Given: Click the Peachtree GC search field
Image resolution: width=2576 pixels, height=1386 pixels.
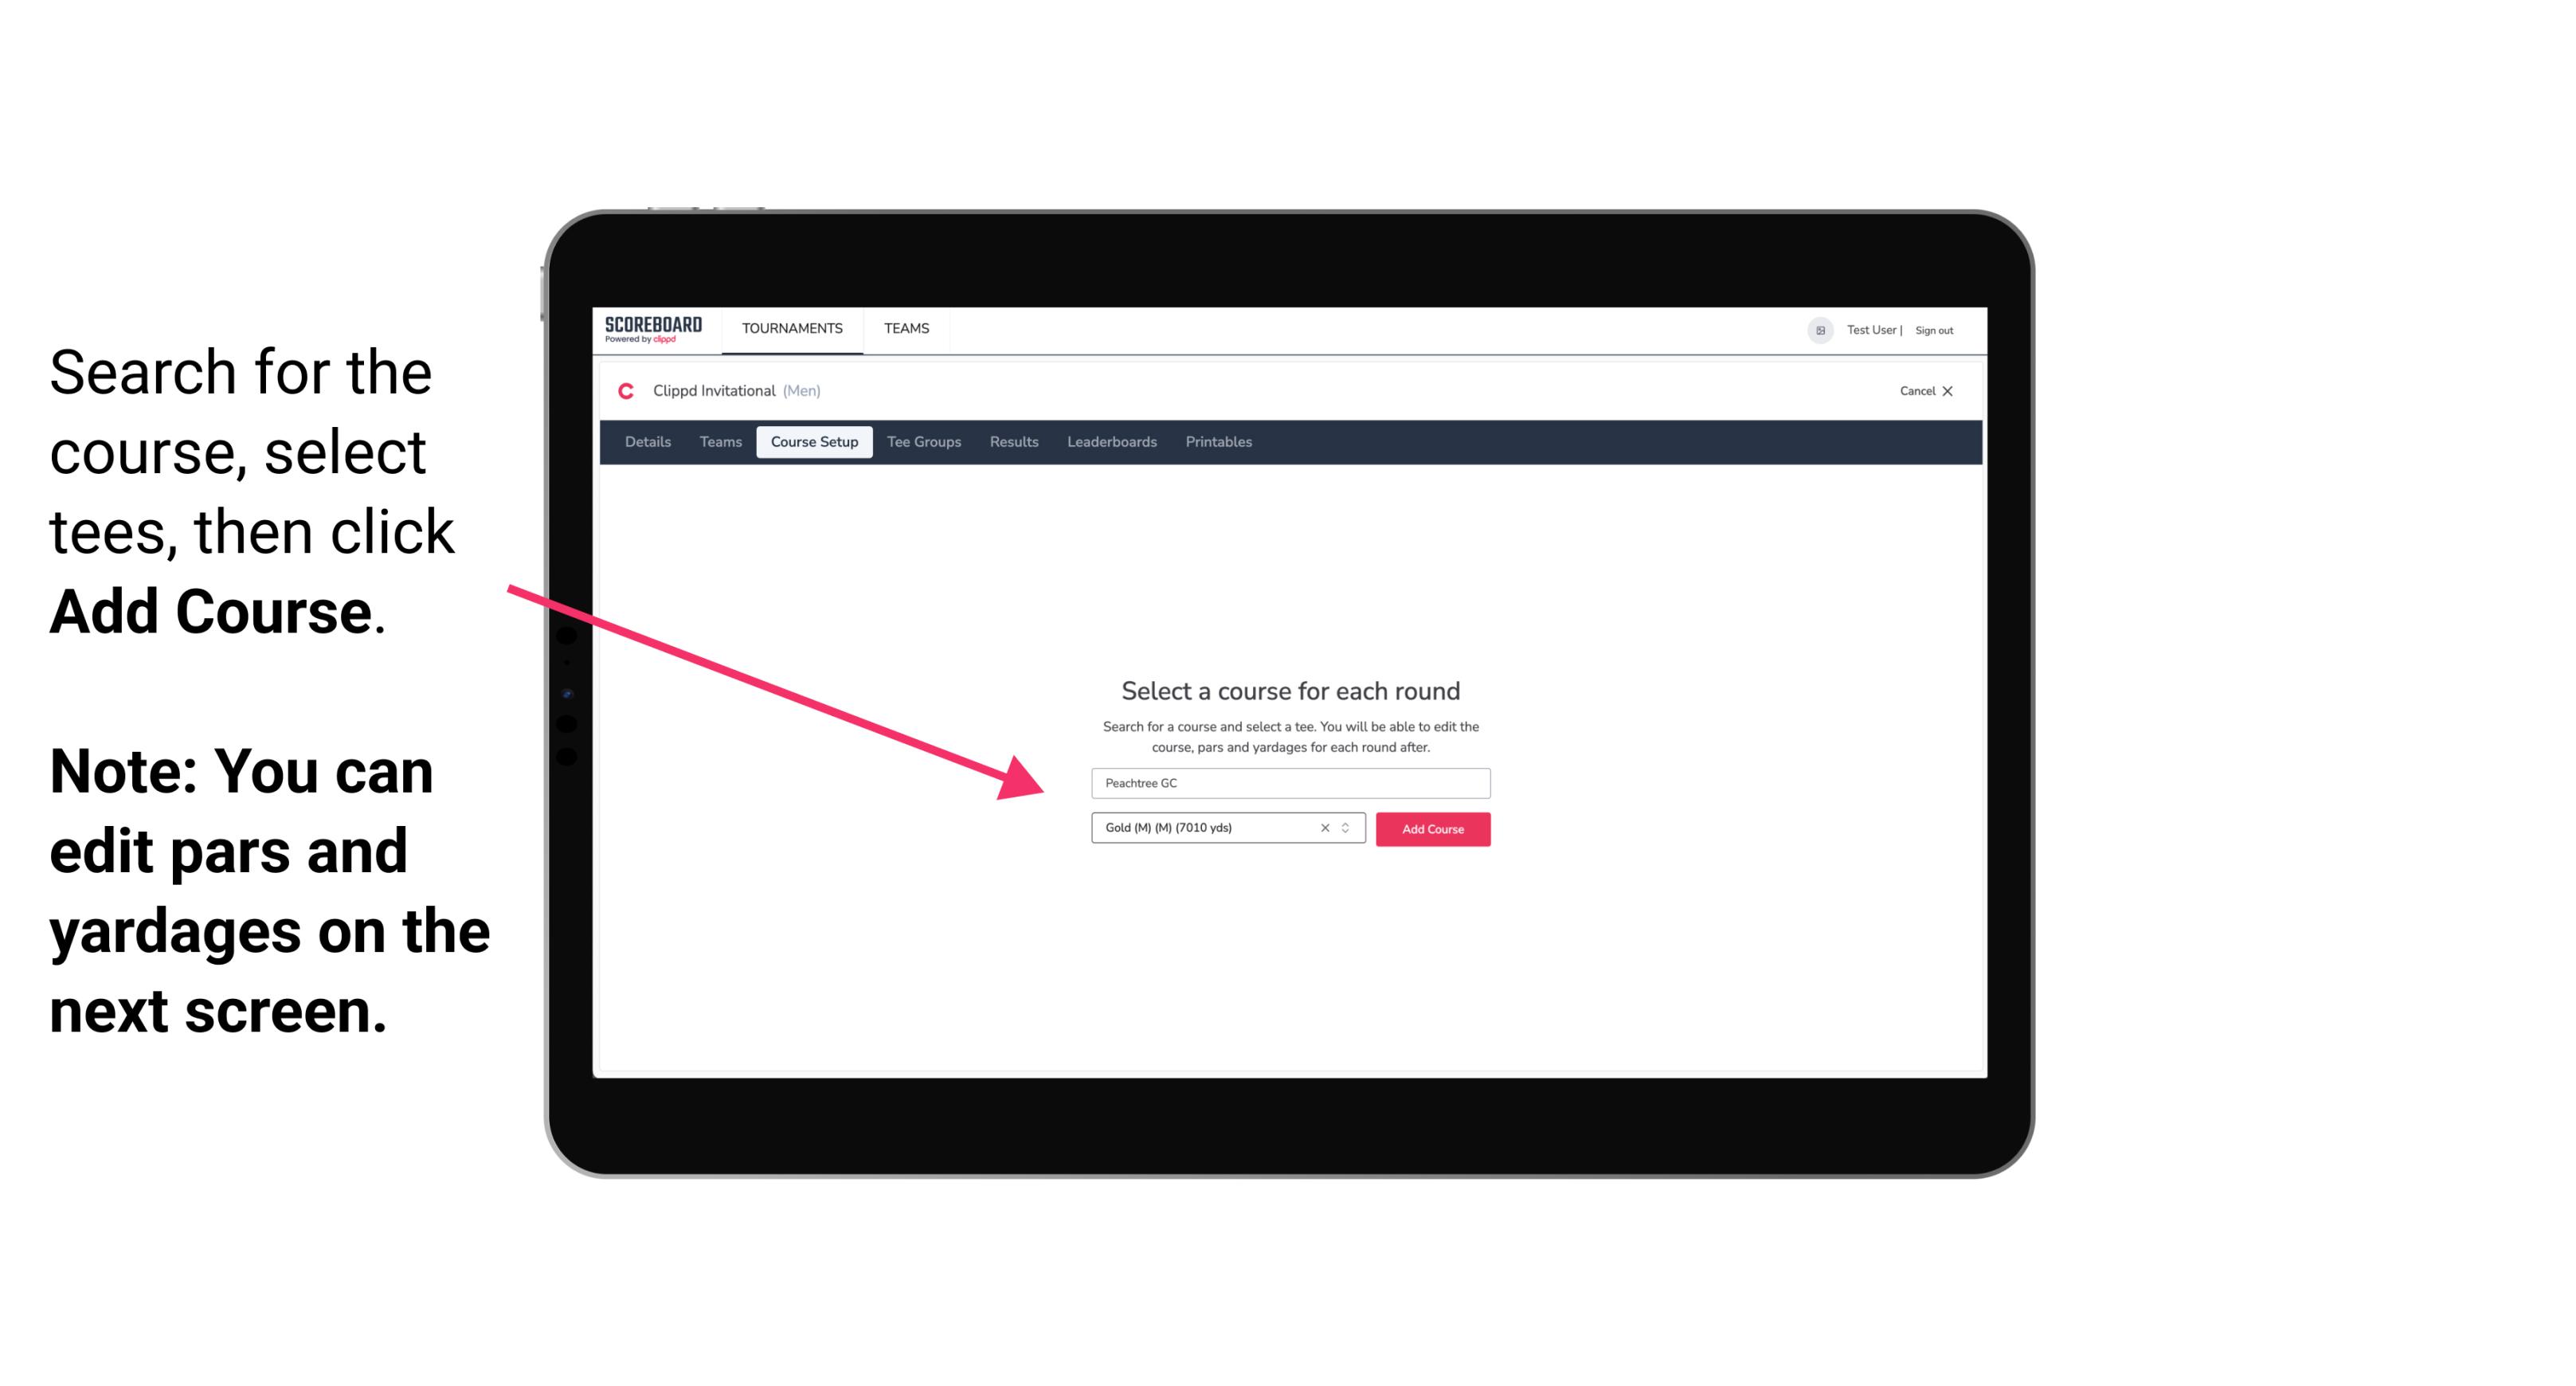Looking at the screenshot, I should [x=1288, y=781].
